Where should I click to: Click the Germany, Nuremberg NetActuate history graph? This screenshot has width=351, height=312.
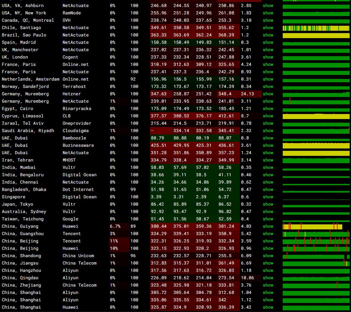[x=316, y=102]
